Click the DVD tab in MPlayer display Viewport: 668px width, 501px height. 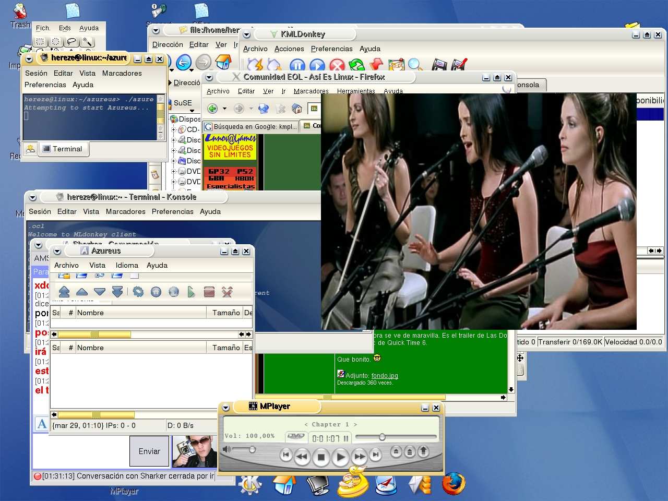pyautogui.click(x=296, y=436)
